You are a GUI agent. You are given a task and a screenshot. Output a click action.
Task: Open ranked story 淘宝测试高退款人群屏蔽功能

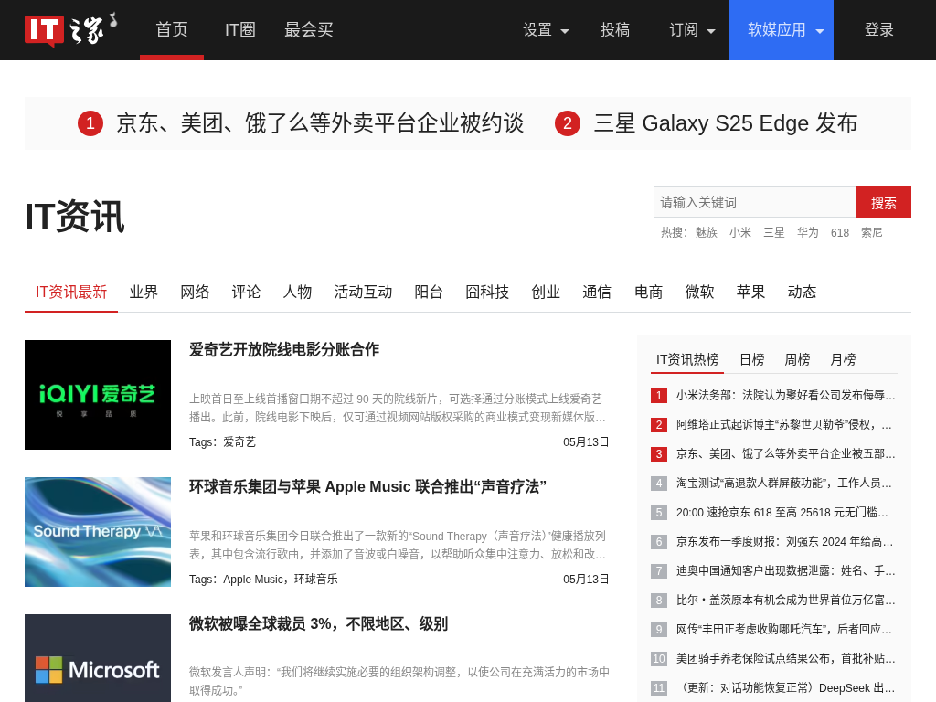[x=783, y=483]
